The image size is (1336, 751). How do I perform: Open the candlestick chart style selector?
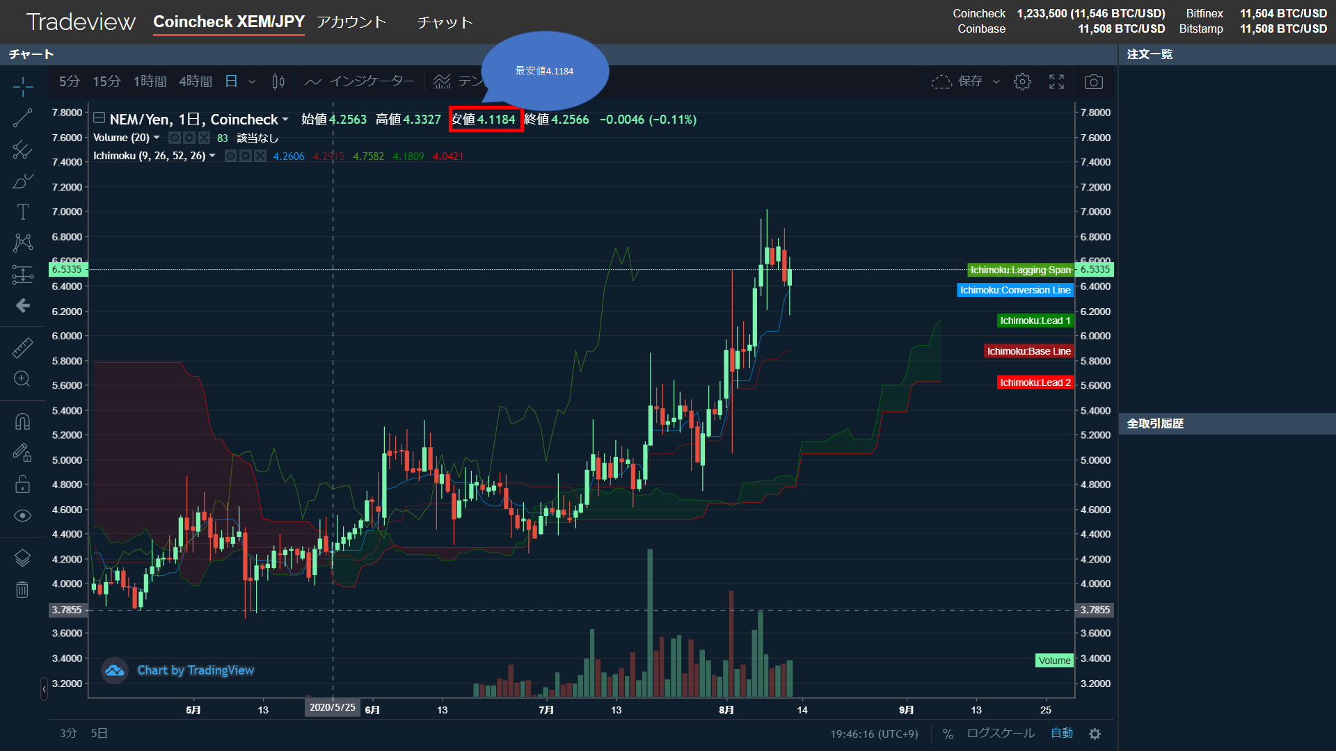click(278, 82)
